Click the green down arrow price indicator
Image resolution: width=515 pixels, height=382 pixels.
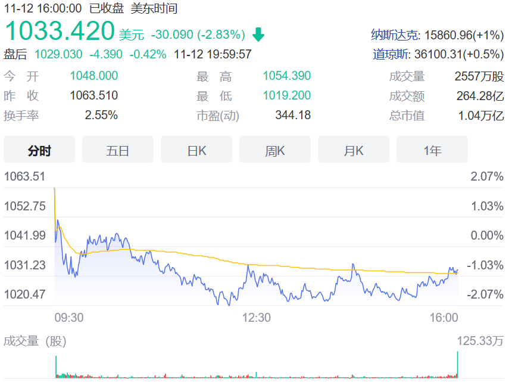pyautogui.click(x=258, y=35)
